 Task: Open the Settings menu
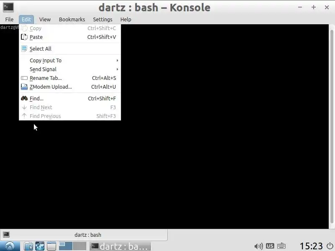tap(103, 19)
